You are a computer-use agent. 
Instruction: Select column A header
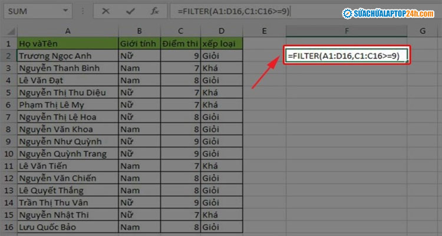tap(68, 31)
